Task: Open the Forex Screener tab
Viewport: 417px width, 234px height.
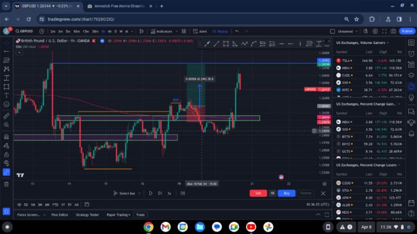Action: [28, 215]
